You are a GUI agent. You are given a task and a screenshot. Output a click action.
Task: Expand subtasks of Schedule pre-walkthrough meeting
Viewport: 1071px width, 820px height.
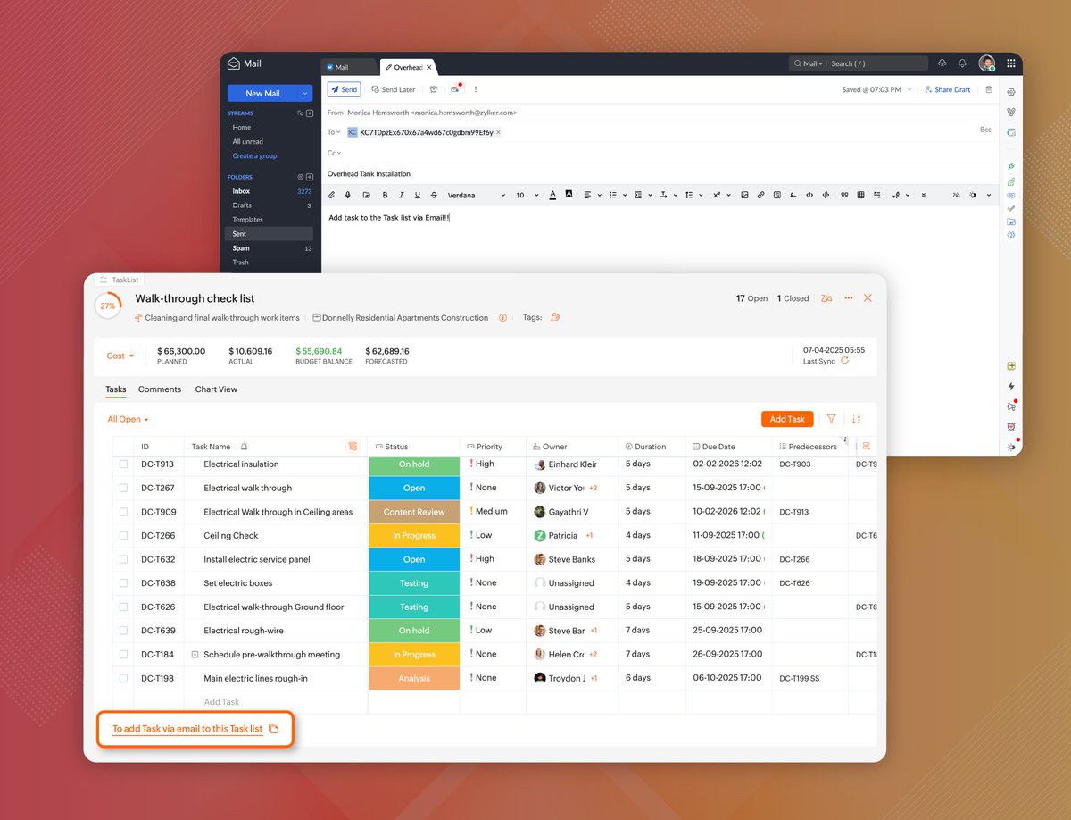195,655
